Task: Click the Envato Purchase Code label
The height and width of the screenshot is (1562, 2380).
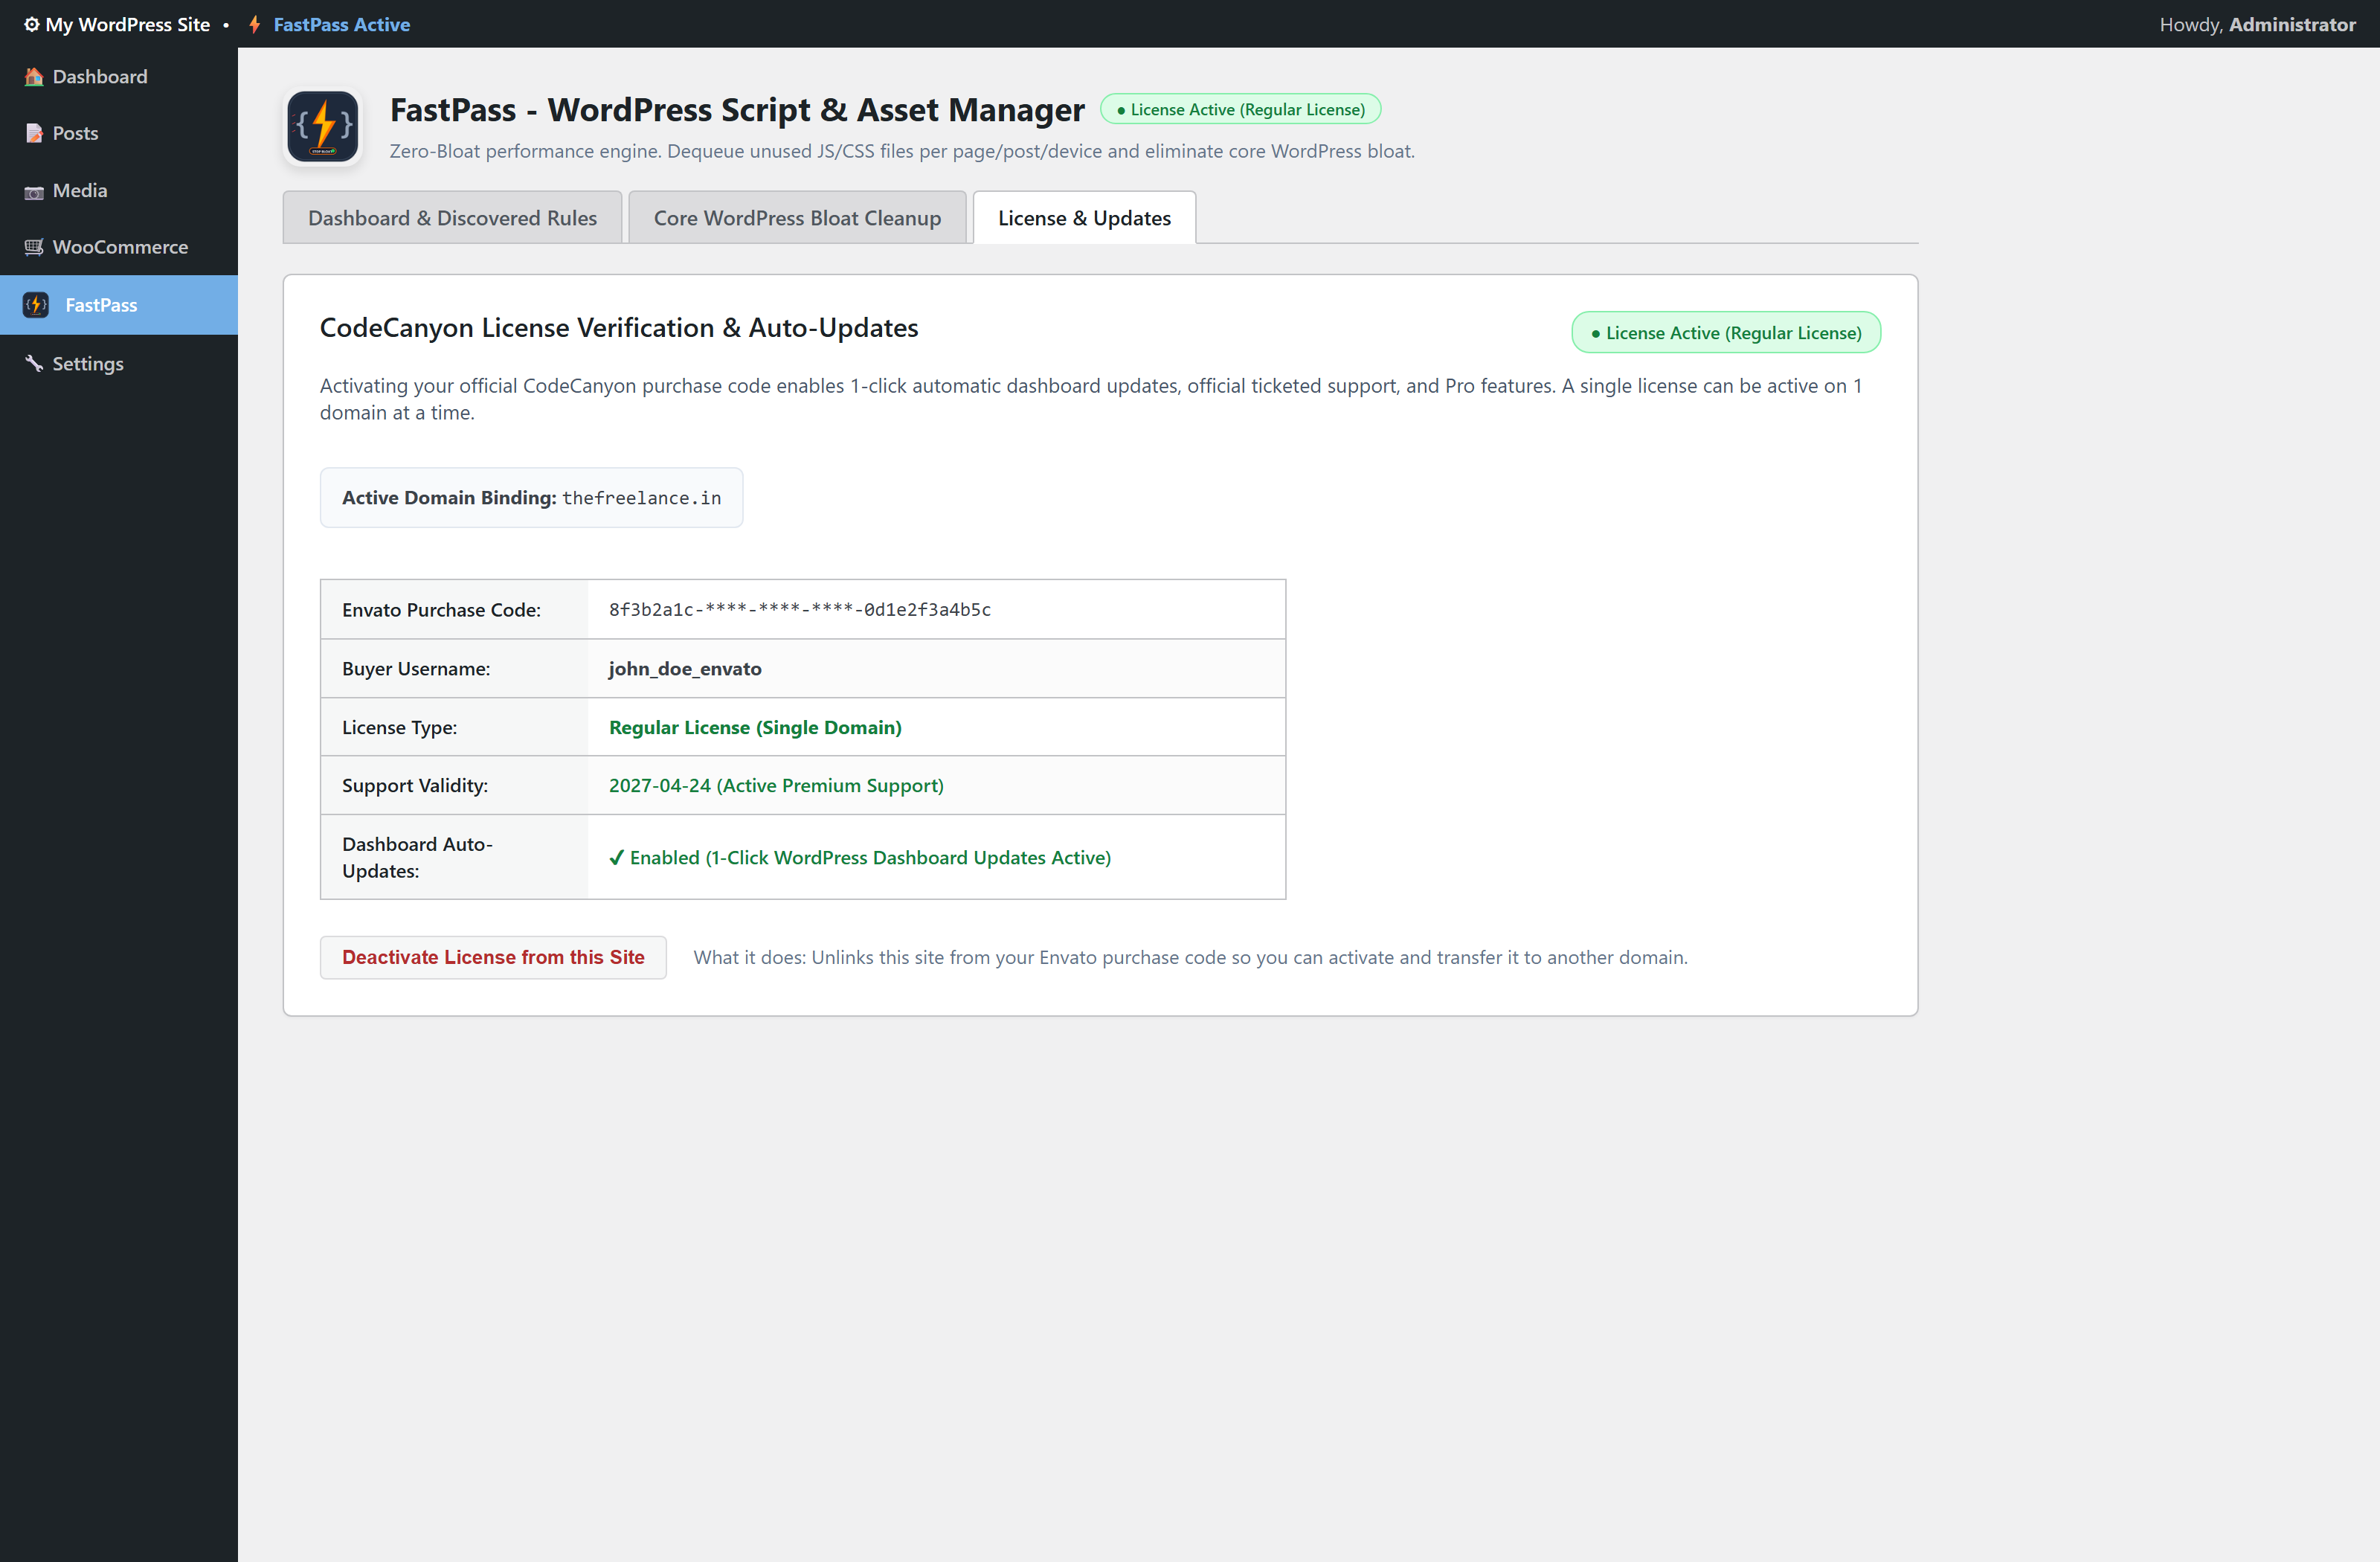Action: pyautogui.click(x=441, y=610)
